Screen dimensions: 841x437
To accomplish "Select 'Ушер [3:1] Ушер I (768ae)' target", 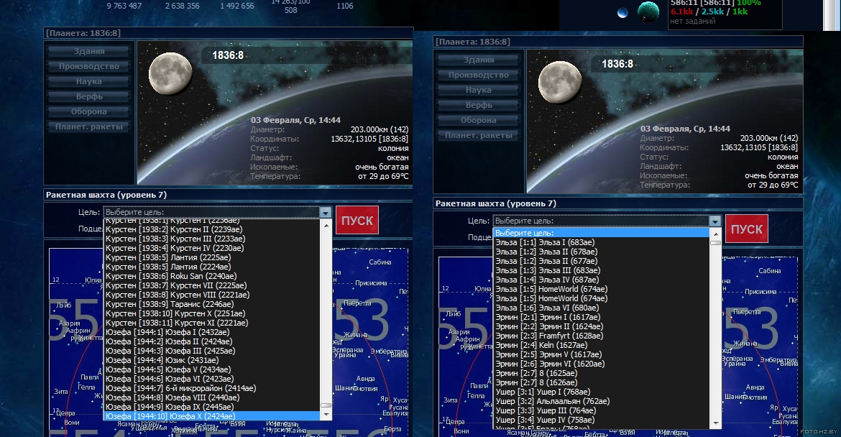I will coord(601,392).
